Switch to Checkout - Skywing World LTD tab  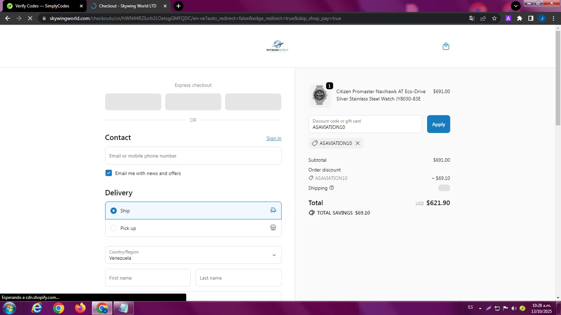pyautogui.click(x=128, y=6)
